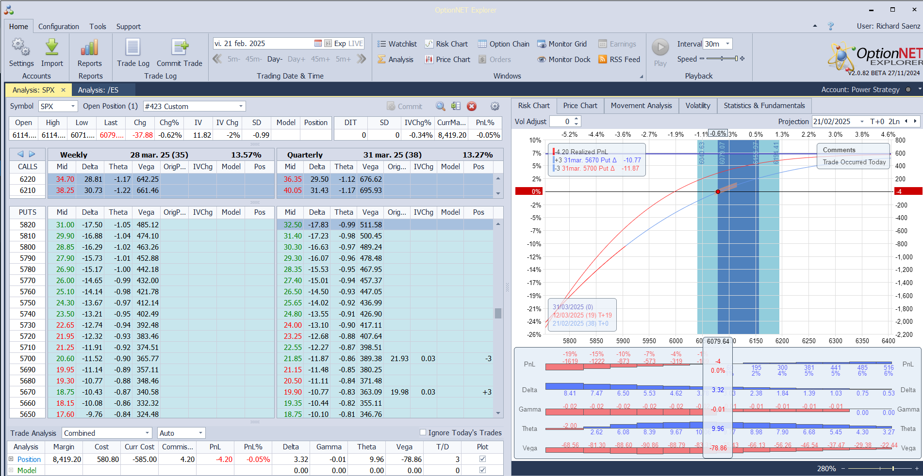Viewport: 923px width, 476px height.
Task: Open the Auto dropdown in Trade Analysis
Action: [x=200, y=433]
